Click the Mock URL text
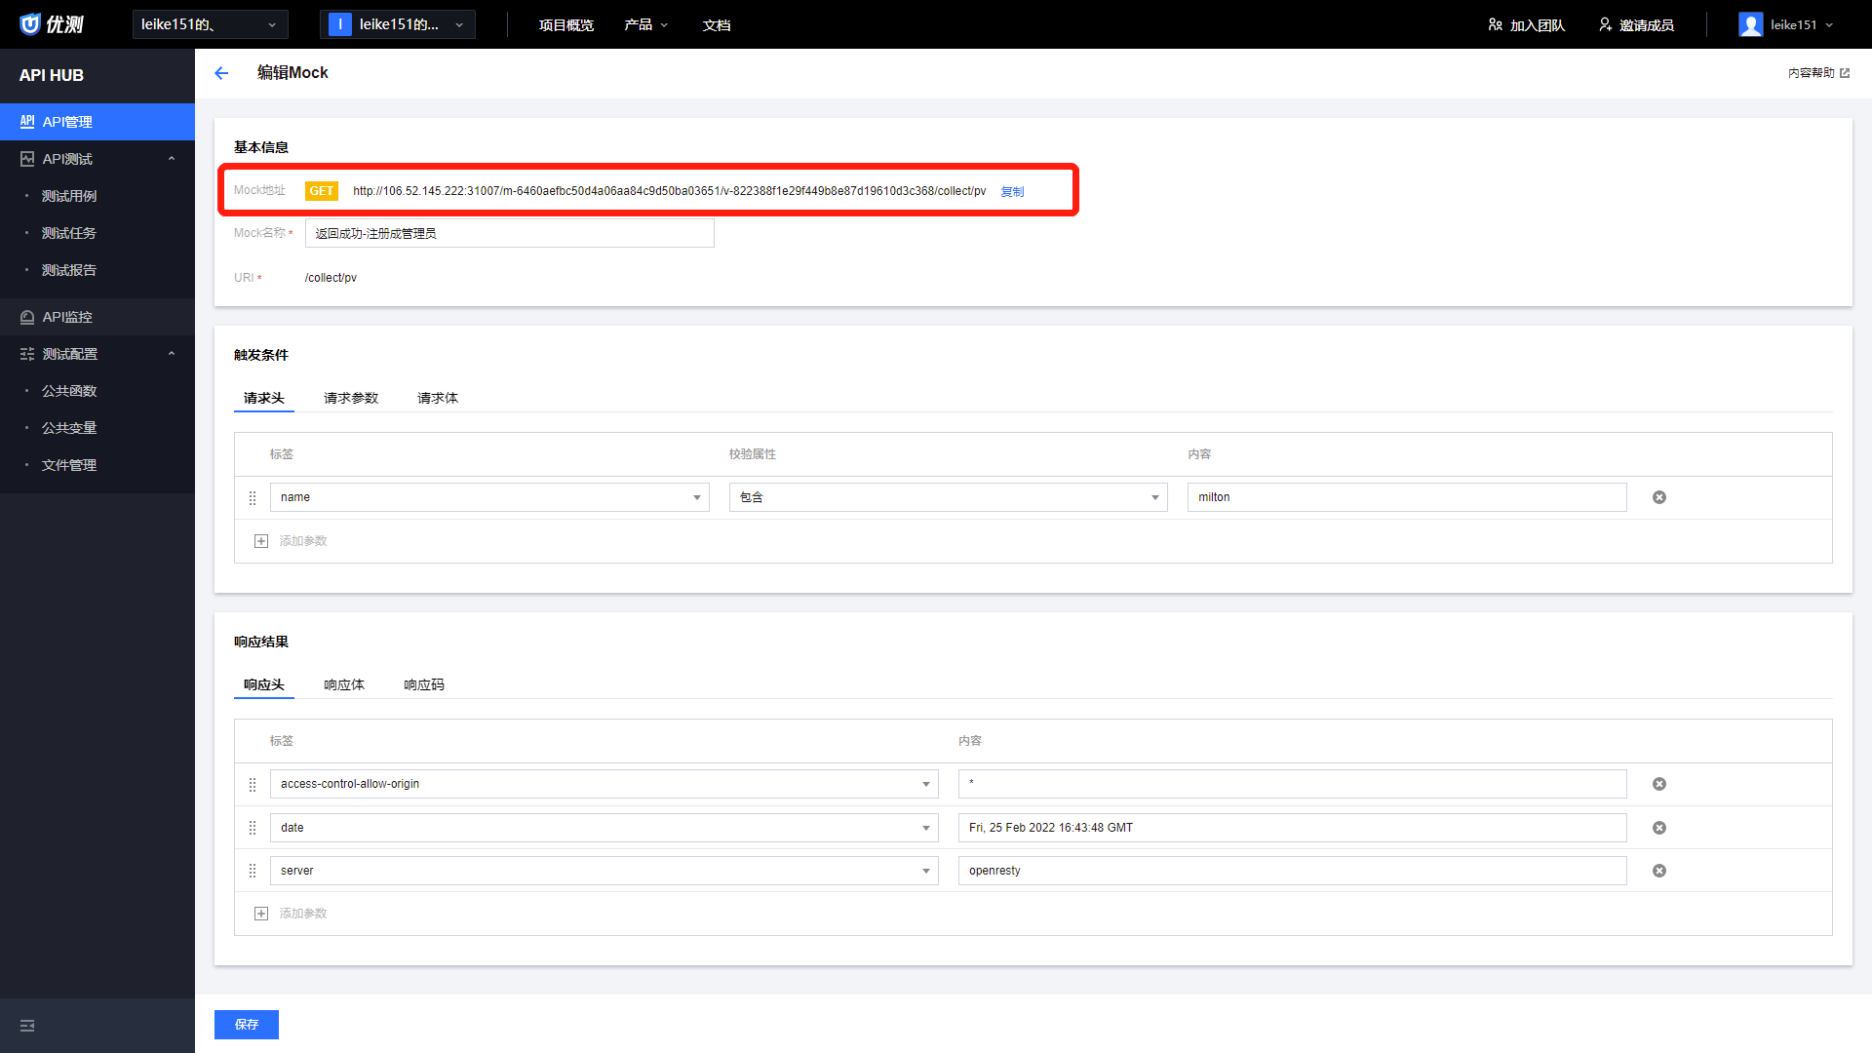This screenshot has width=1872, height=1053. [669, 191]
